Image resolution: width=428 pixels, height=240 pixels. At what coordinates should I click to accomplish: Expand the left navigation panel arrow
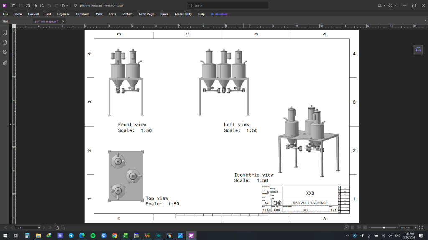(x=10, y=124)
